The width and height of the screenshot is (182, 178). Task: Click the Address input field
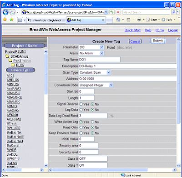click(x=128, y=79)
